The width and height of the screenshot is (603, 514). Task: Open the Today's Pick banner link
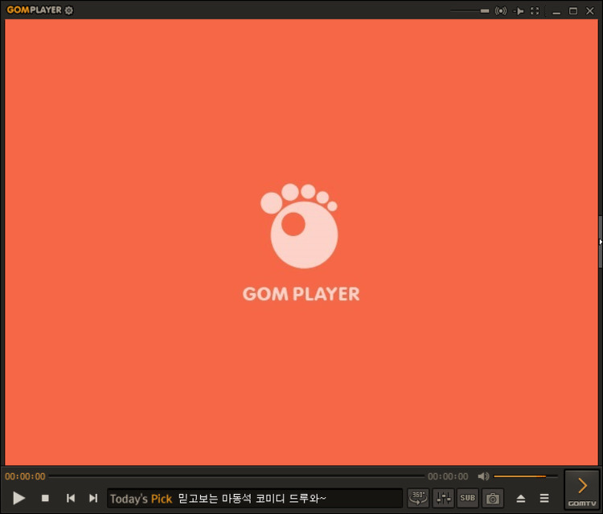[255, 498]
